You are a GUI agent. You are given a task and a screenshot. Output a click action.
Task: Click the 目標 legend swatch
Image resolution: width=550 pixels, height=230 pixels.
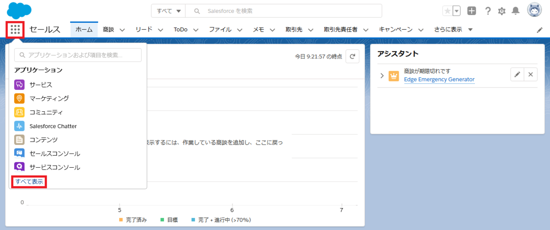pyautogui.click(x=162, y=220)
